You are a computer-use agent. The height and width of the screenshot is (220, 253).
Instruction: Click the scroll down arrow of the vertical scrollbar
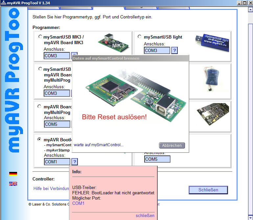250,218
